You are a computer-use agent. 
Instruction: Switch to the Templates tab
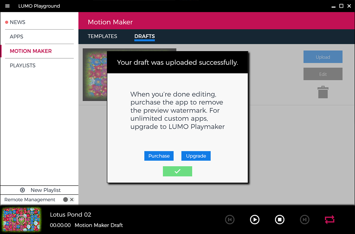pos(102,36)
